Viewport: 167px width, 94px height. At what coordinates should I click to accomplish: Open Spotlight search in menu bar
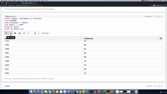tap(163, 1)
